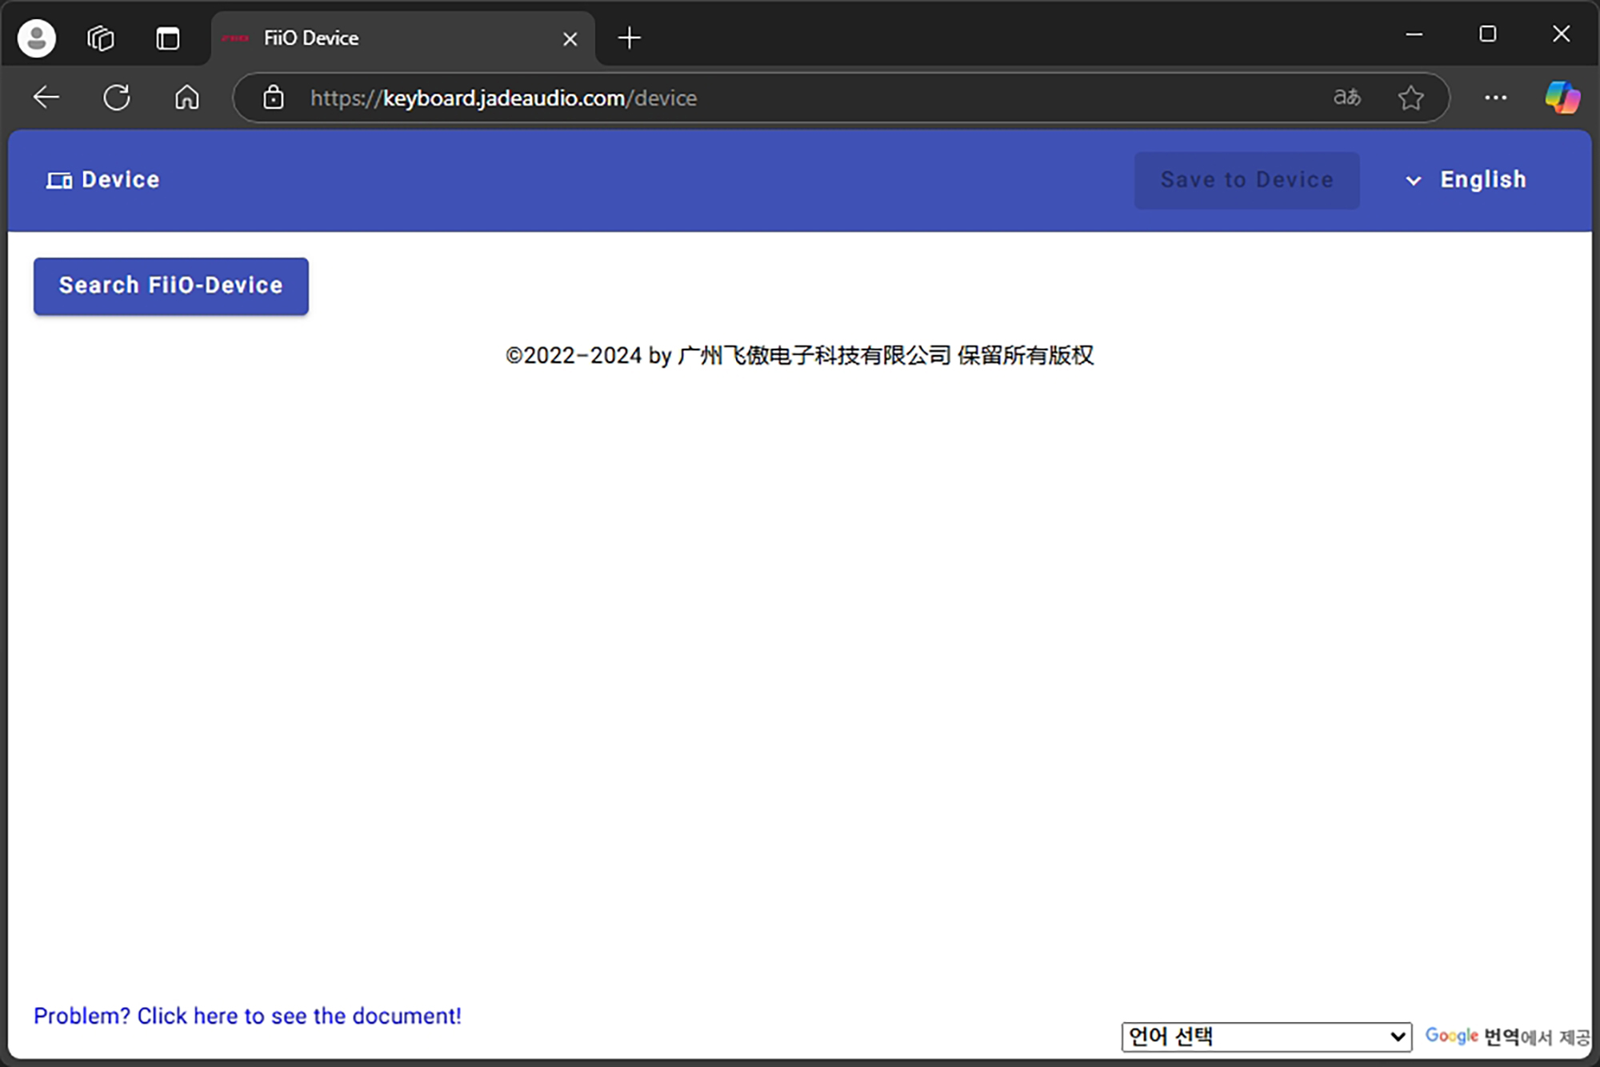Go to browser home page icon
The width and height of the screenshot is (1600, 1067).
(186, 98)
